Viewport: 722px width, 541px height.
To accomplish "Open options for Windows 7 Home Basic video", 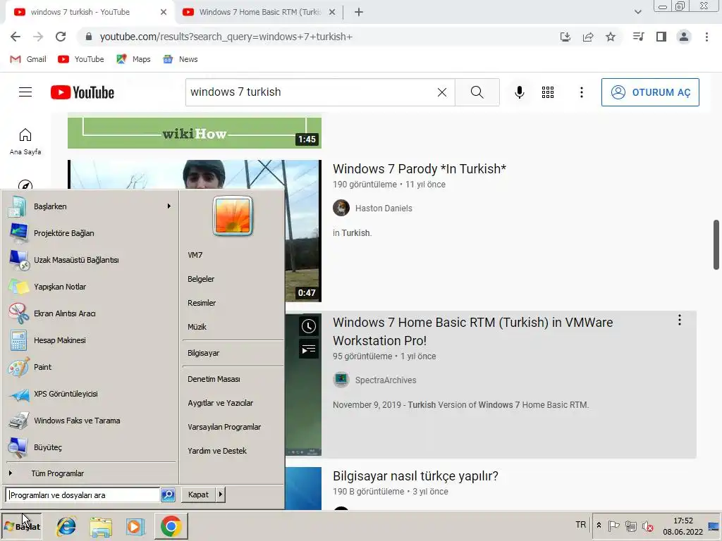I will (x=680, y=321).
